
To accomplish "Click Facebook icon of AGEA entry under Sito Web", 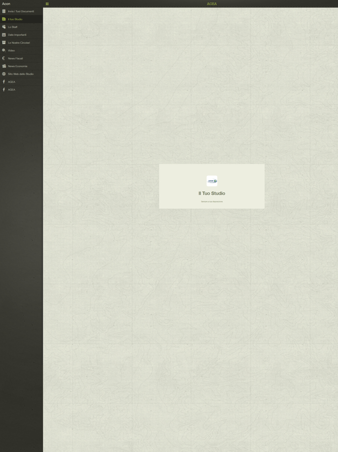I will pyautogui.click(x=4, y=82).
